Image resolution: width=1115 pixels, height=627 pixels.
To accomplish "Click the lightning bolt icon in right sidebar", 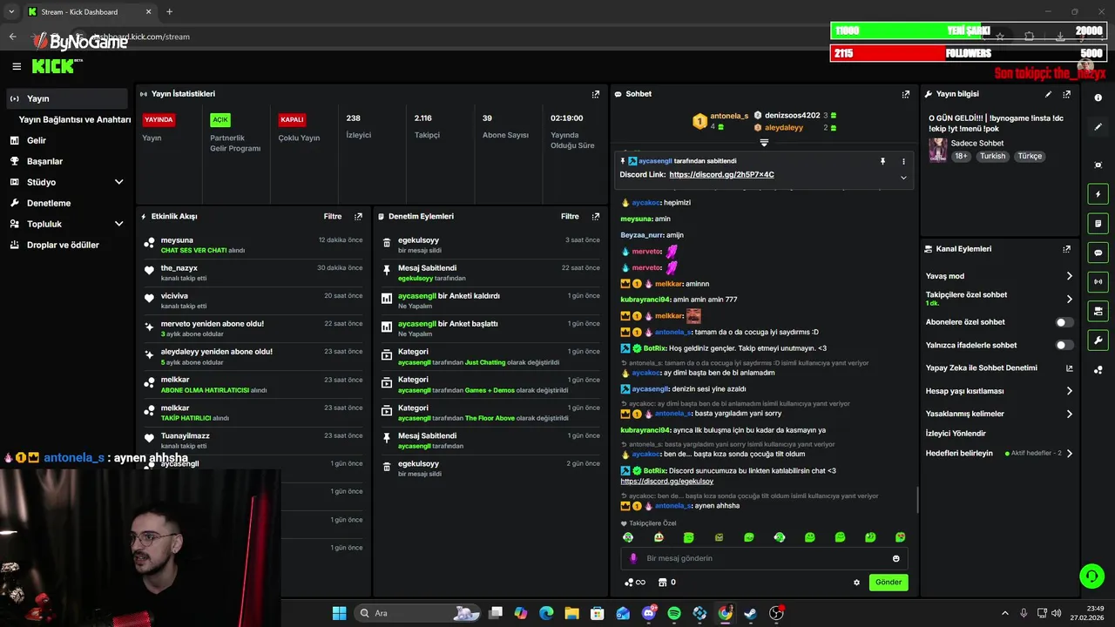I will click(1098, 194).
